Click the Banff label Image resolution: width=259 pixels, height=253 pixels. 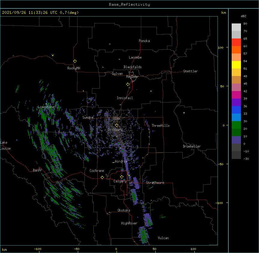point(37,170)
